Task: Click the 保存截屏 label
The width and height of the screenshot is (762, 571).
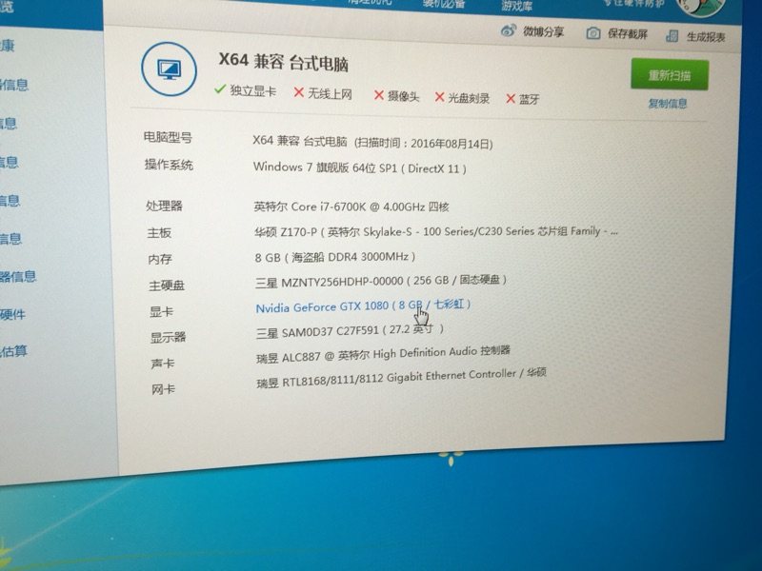Action: (628, 34)
